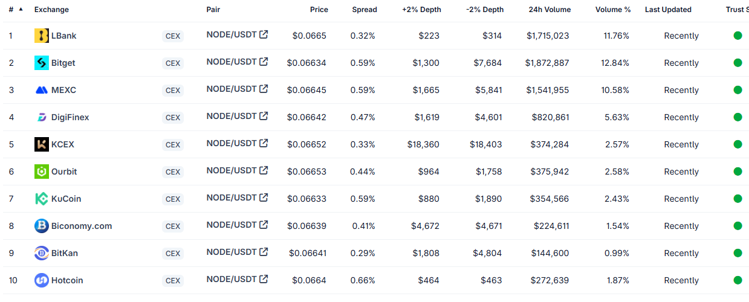Click the Ourbit exchange logo icon
Viewport: 749px width, 302px height.
coord(42,172)
